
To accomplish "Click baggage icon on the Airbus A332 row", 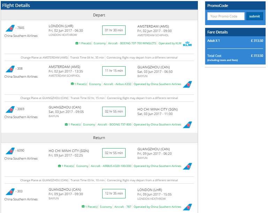I will pos(72,84).
